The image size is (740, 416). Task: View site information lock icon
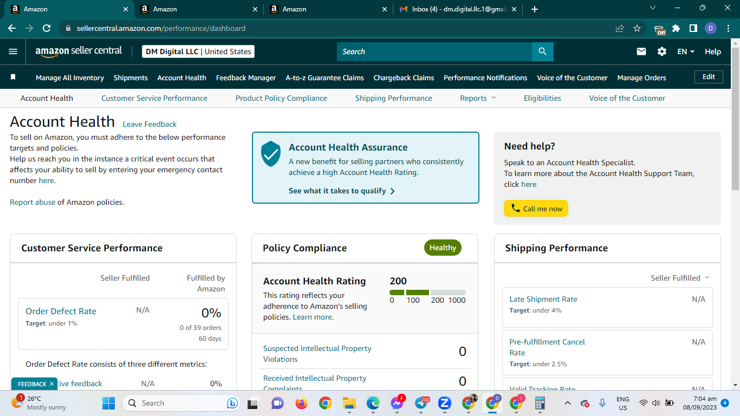point(68,28)
